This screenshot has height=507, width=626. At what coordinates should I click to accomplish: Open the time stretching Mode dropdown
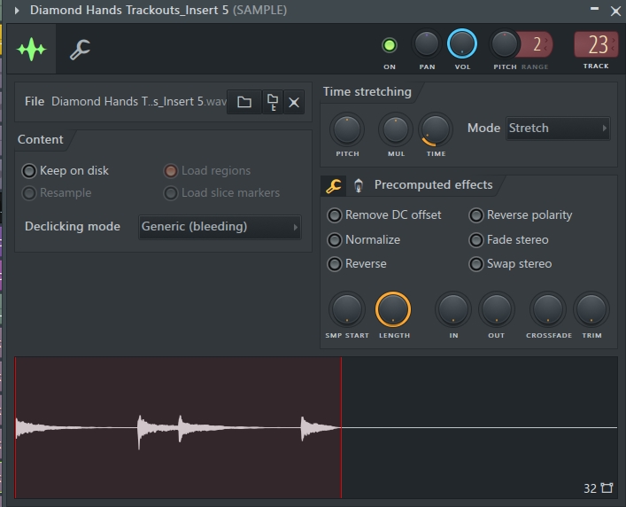point(558,129)
